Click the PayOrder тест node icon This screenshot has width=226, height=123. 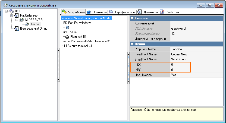16,15
